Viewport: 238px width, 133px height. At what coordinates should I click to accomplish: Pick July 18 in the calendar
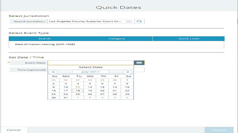(x=78, y=90)
